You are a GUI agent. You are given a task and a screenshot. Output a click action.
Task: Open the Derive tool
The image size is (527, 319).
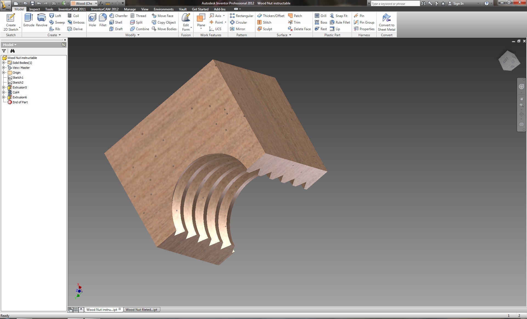[x=75, y=29]
